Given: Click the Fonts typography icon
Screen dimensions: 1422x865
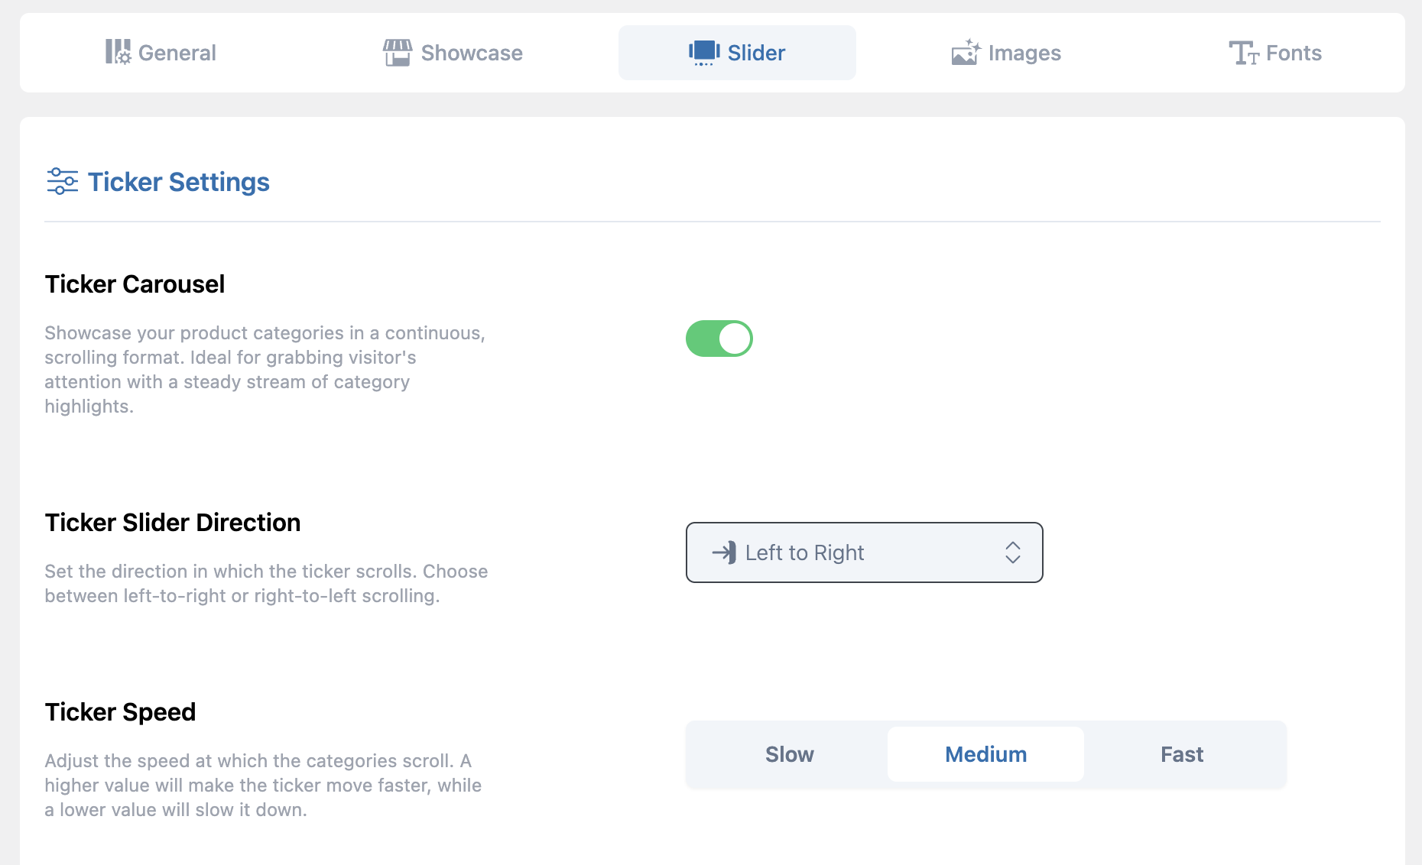Looking at the screenshot, I should pyautogui.click(x=1244, y=53).
